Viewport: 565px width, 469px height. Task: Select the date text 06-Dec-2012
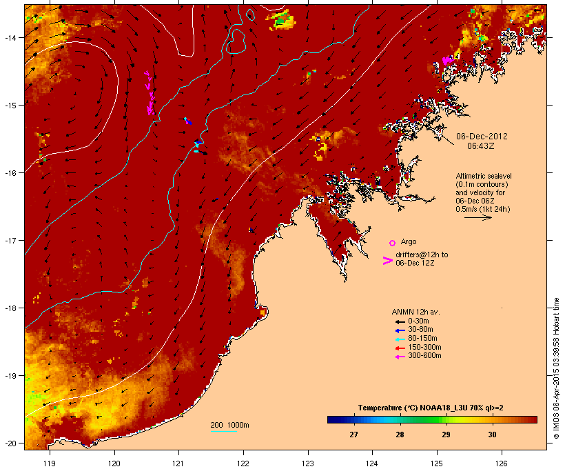pyautogui.click(x=482, y=137)
